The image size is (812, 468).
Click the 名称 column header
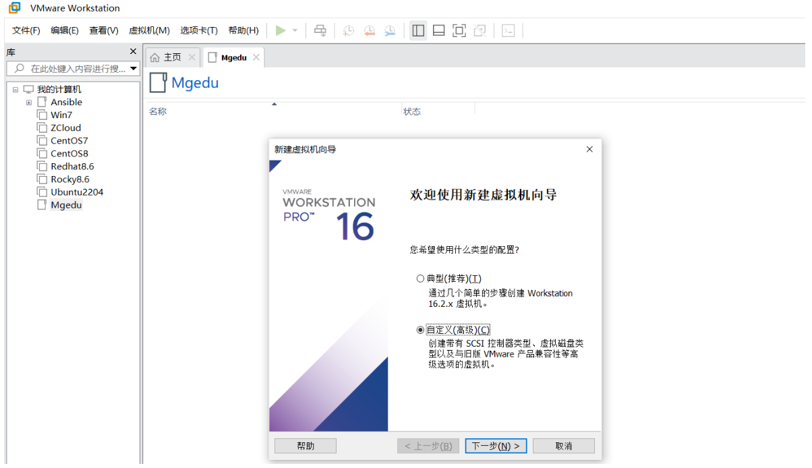point(158,111)
